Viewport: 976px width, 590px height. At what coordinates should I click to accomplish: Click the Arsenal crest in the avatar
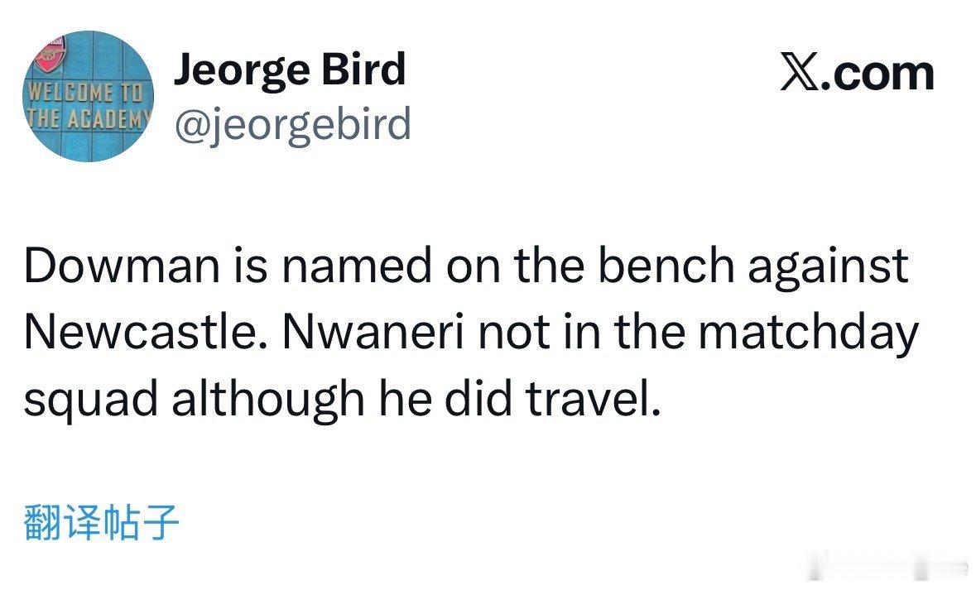click(50, 54)
